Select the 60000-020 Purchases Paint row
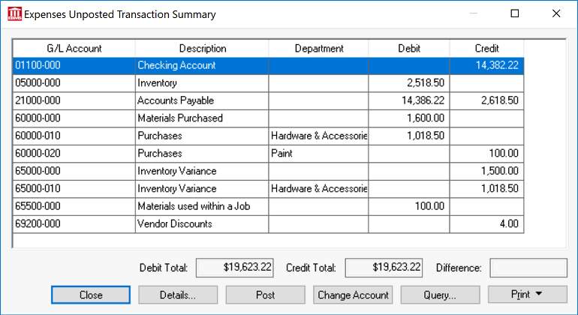Viewport: 578px width, 315px height. [269, 153]
